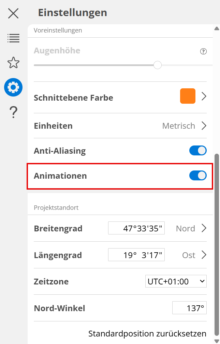
Task: Toggle the Anti-Aliasing switch
Action: (198, 151)
